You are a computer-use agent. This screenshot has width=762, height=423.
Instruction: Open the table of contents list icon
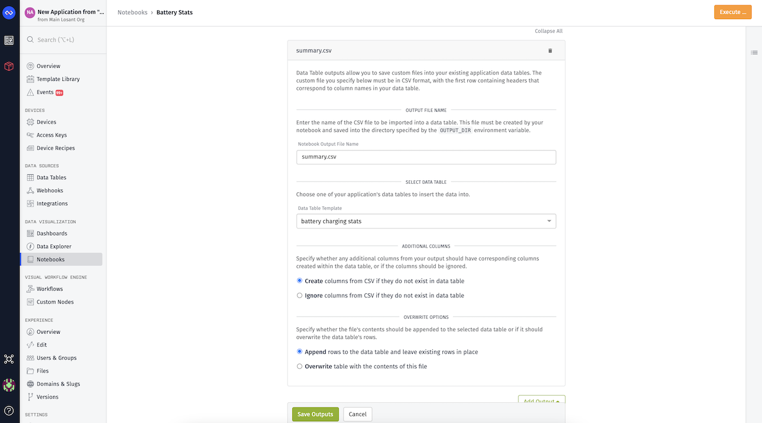754,53
